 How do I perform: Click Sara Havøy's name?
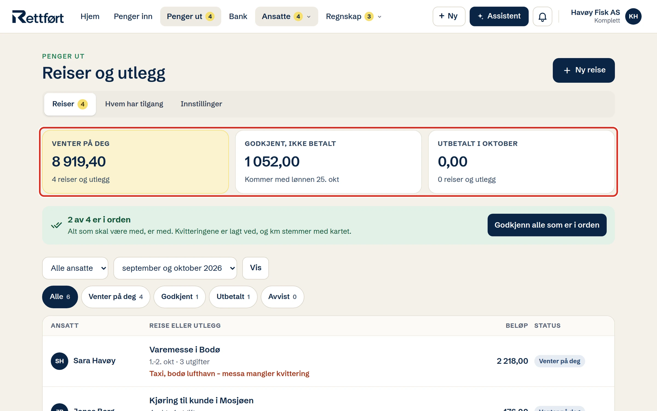[94, 361]
